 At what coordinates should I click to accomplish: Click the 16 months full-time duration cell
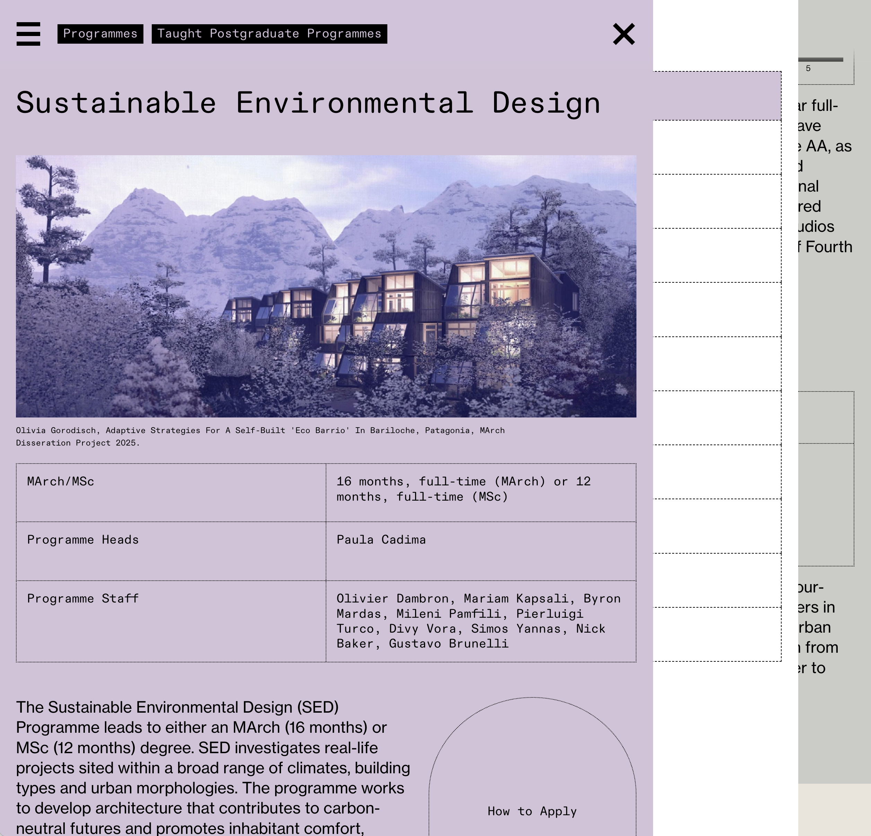point(481,492)
